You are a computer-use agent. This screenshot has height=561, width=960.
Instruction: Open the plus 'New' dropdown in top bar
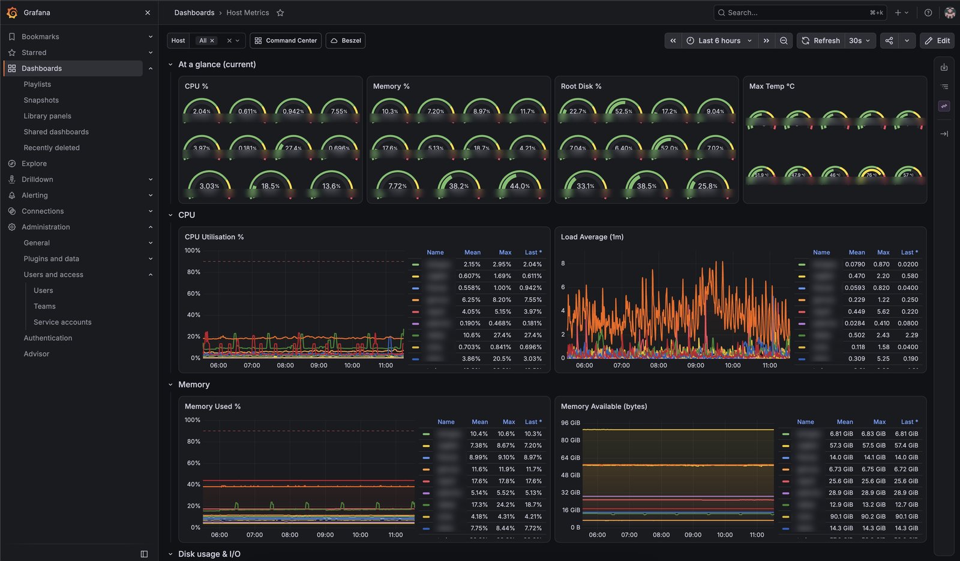click(901, 13)
